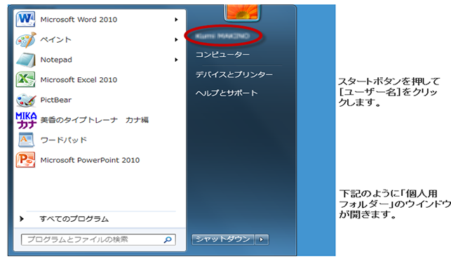The width and height of the screenshot is (451, 271).
Task: Click the flower user account picture
Action: (x=242, y=13)
